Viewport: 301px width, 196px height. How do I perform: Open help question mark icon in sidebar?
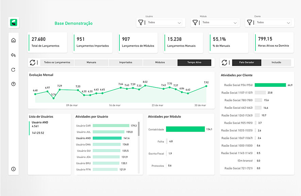tap(14, 84)
